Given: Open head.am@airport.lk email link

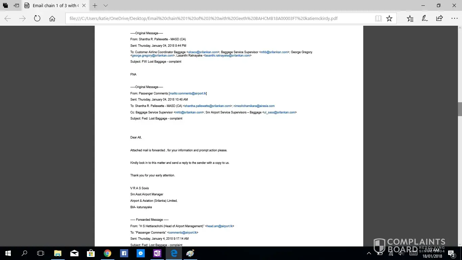Looking at the screenshot, I should tap(220, 226).
